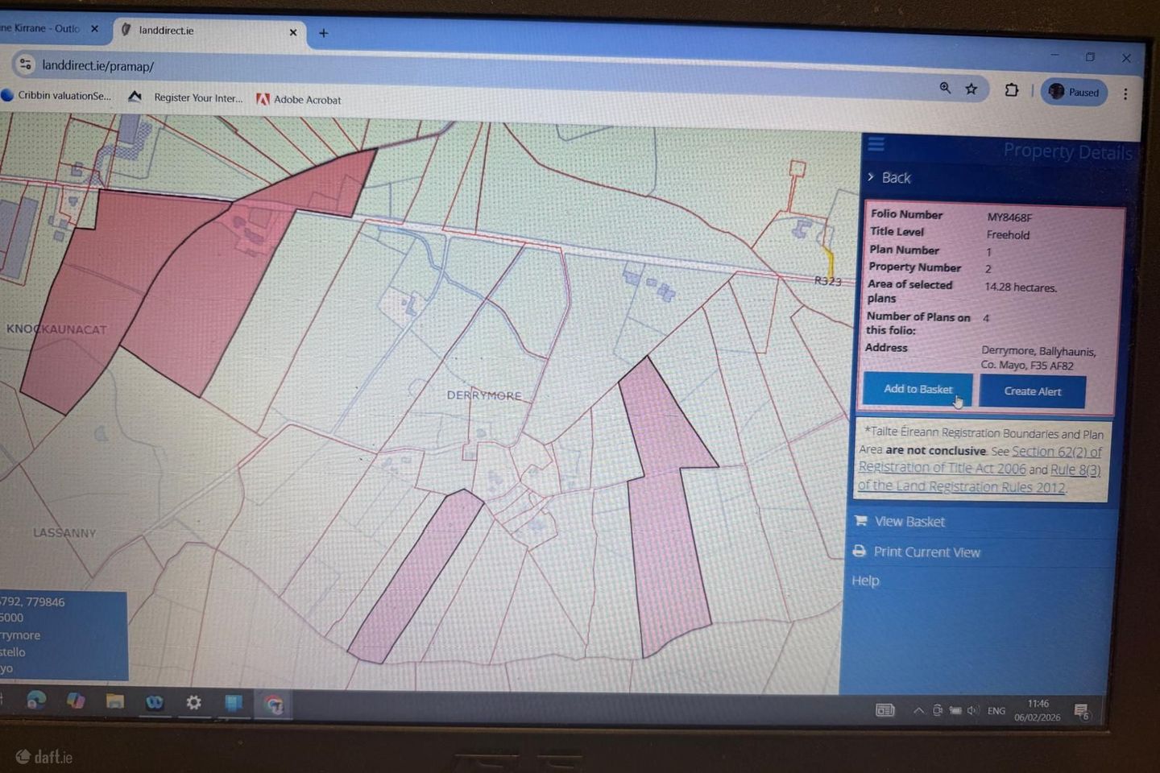Click the site information icon in address bar
Image resolution: width=1160 pixels, height=773 pixels.
point(26,64)
